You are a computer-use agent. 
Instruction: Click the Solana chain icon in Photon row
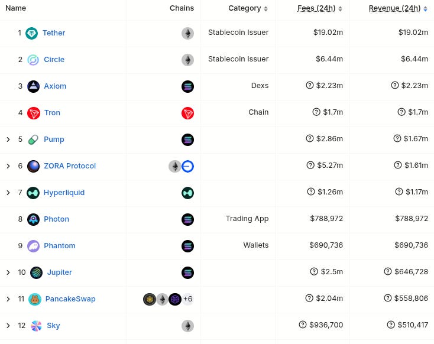(x=187, y=219)
